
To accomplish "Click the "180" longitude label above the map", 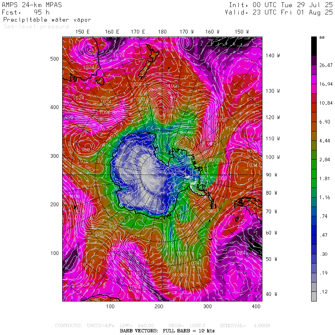I will [x=162, y=32].
